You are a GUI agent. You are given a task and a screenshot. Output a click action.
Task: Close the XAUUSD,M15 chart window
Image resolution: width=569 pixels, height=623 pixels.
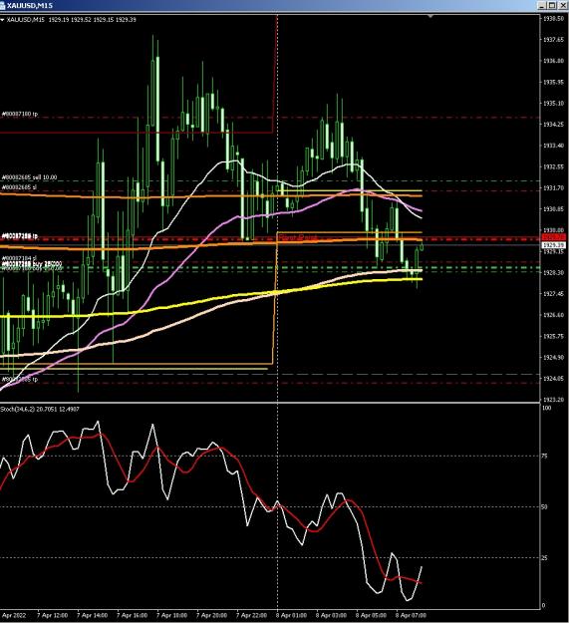point(563,5)
